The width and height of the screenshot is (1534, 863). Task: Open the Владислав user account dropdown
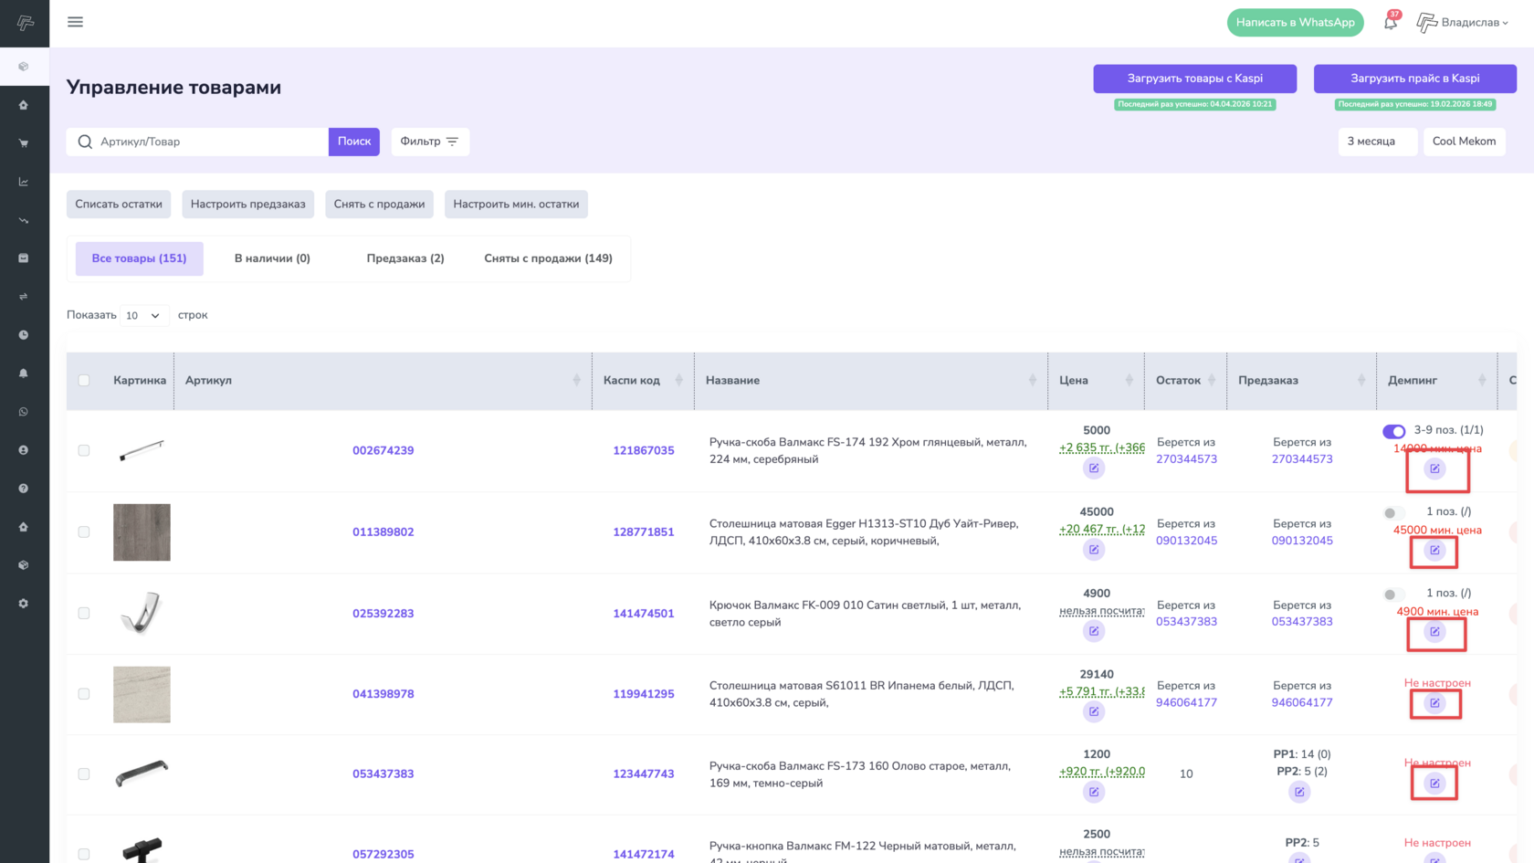point(1463,23)
